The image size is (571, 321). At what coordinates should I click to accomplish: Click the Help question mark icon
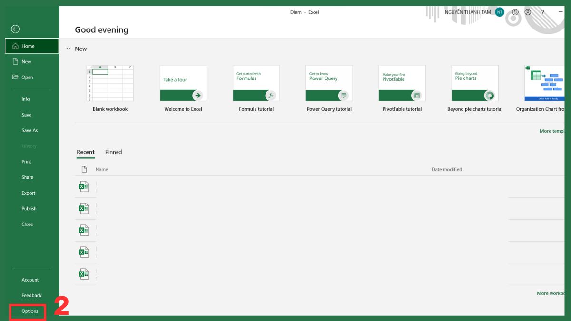coord(542,12)
